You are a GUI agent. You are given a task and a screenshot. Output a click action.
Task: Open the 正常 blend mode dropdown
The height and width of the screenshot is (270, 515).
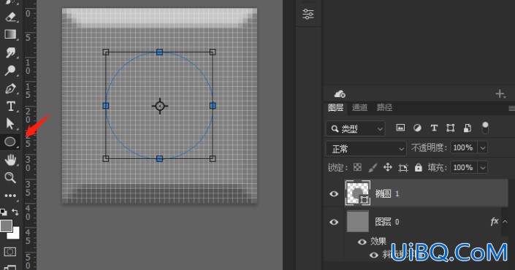click(366, 149)
